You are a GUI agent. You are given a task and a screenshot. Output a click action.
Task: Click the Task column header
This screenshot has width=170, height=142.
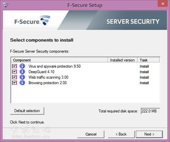(x=149, y=60)
